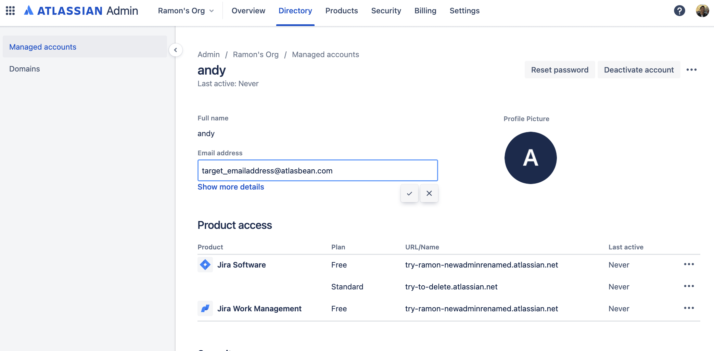Click andy's profile picture avatar

[531, 158]
